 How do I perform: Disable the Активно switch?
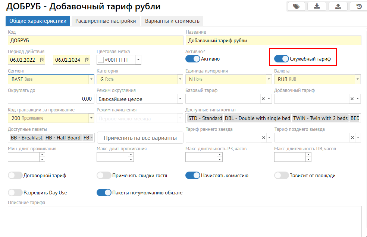(193, 59)
